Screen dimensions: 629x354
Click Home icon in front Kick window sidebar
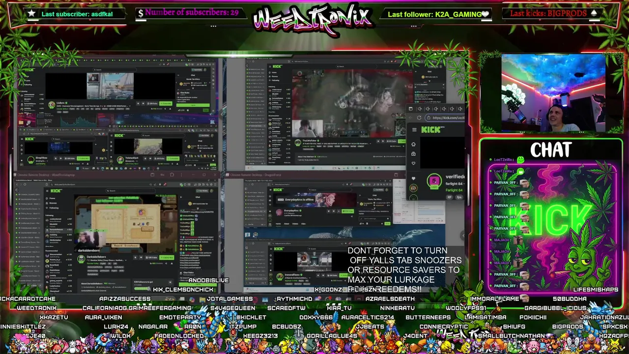pos(413,144)
